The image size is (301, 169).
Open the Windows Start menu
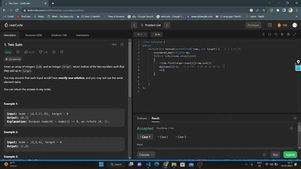click(x=102, y=164)
